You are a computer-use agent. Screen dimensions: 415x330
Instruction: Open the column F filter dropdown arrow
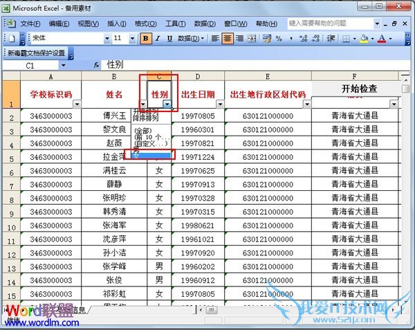tap(394, 104)
